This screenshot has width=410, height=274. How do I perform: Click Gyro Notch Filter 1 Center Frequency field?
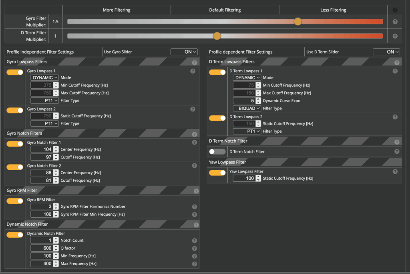pos(44,149)
